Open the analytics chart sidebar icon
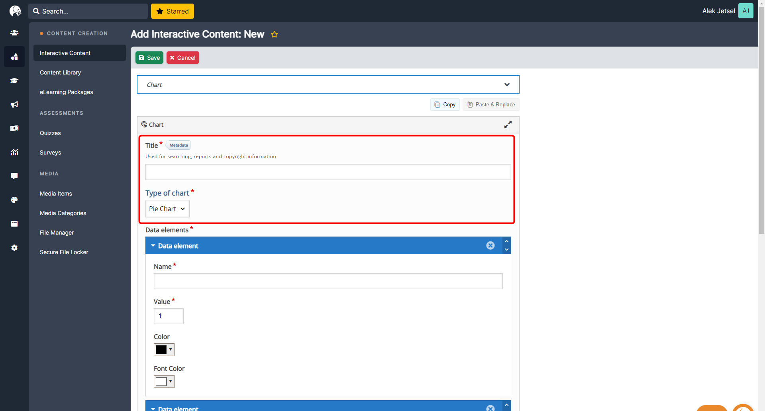 point(14,152)
